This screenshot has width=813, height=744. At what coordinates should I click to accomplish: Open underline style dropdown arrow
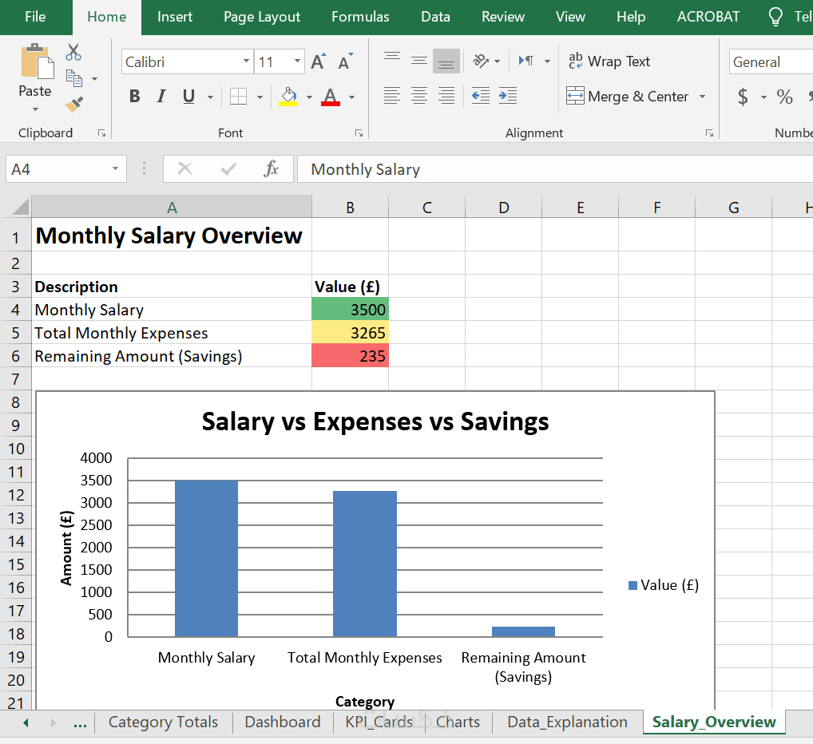pyautogui.click(x=211, y=97)
